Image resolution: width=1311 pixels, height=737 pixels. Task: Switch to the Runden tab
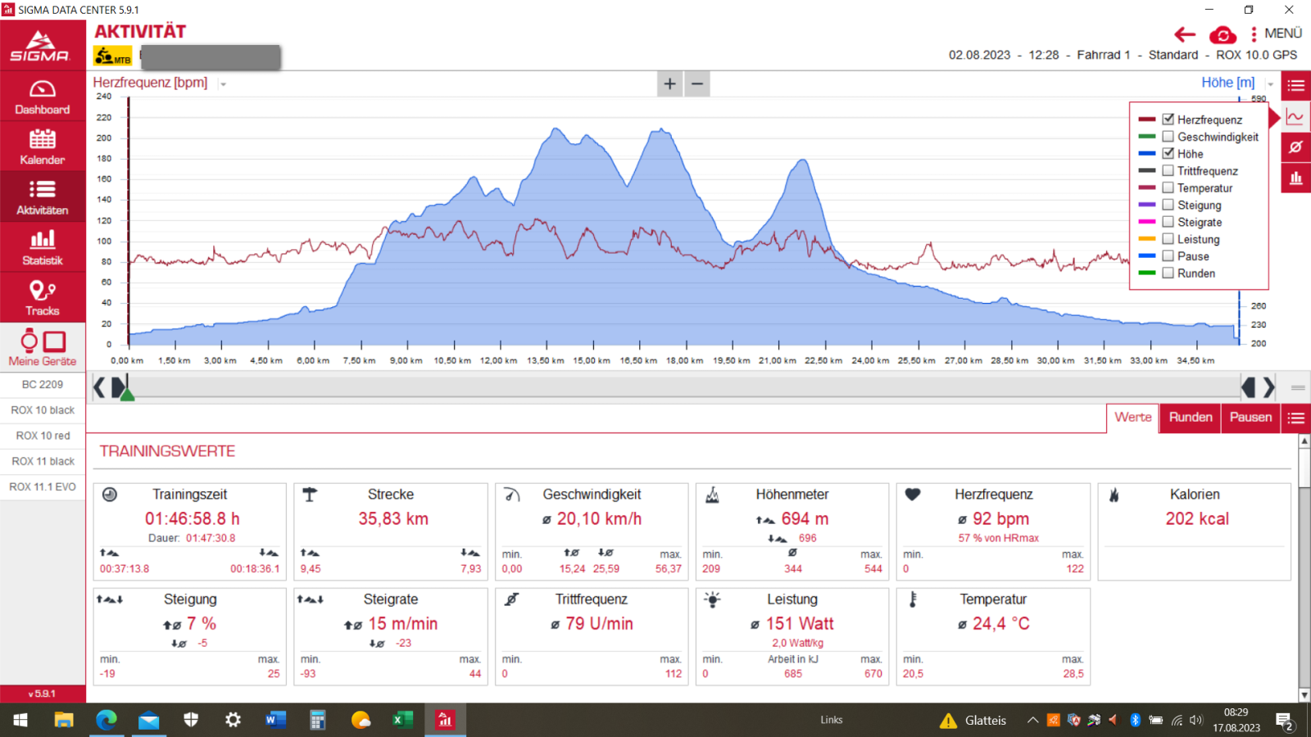pos(1190,418)
